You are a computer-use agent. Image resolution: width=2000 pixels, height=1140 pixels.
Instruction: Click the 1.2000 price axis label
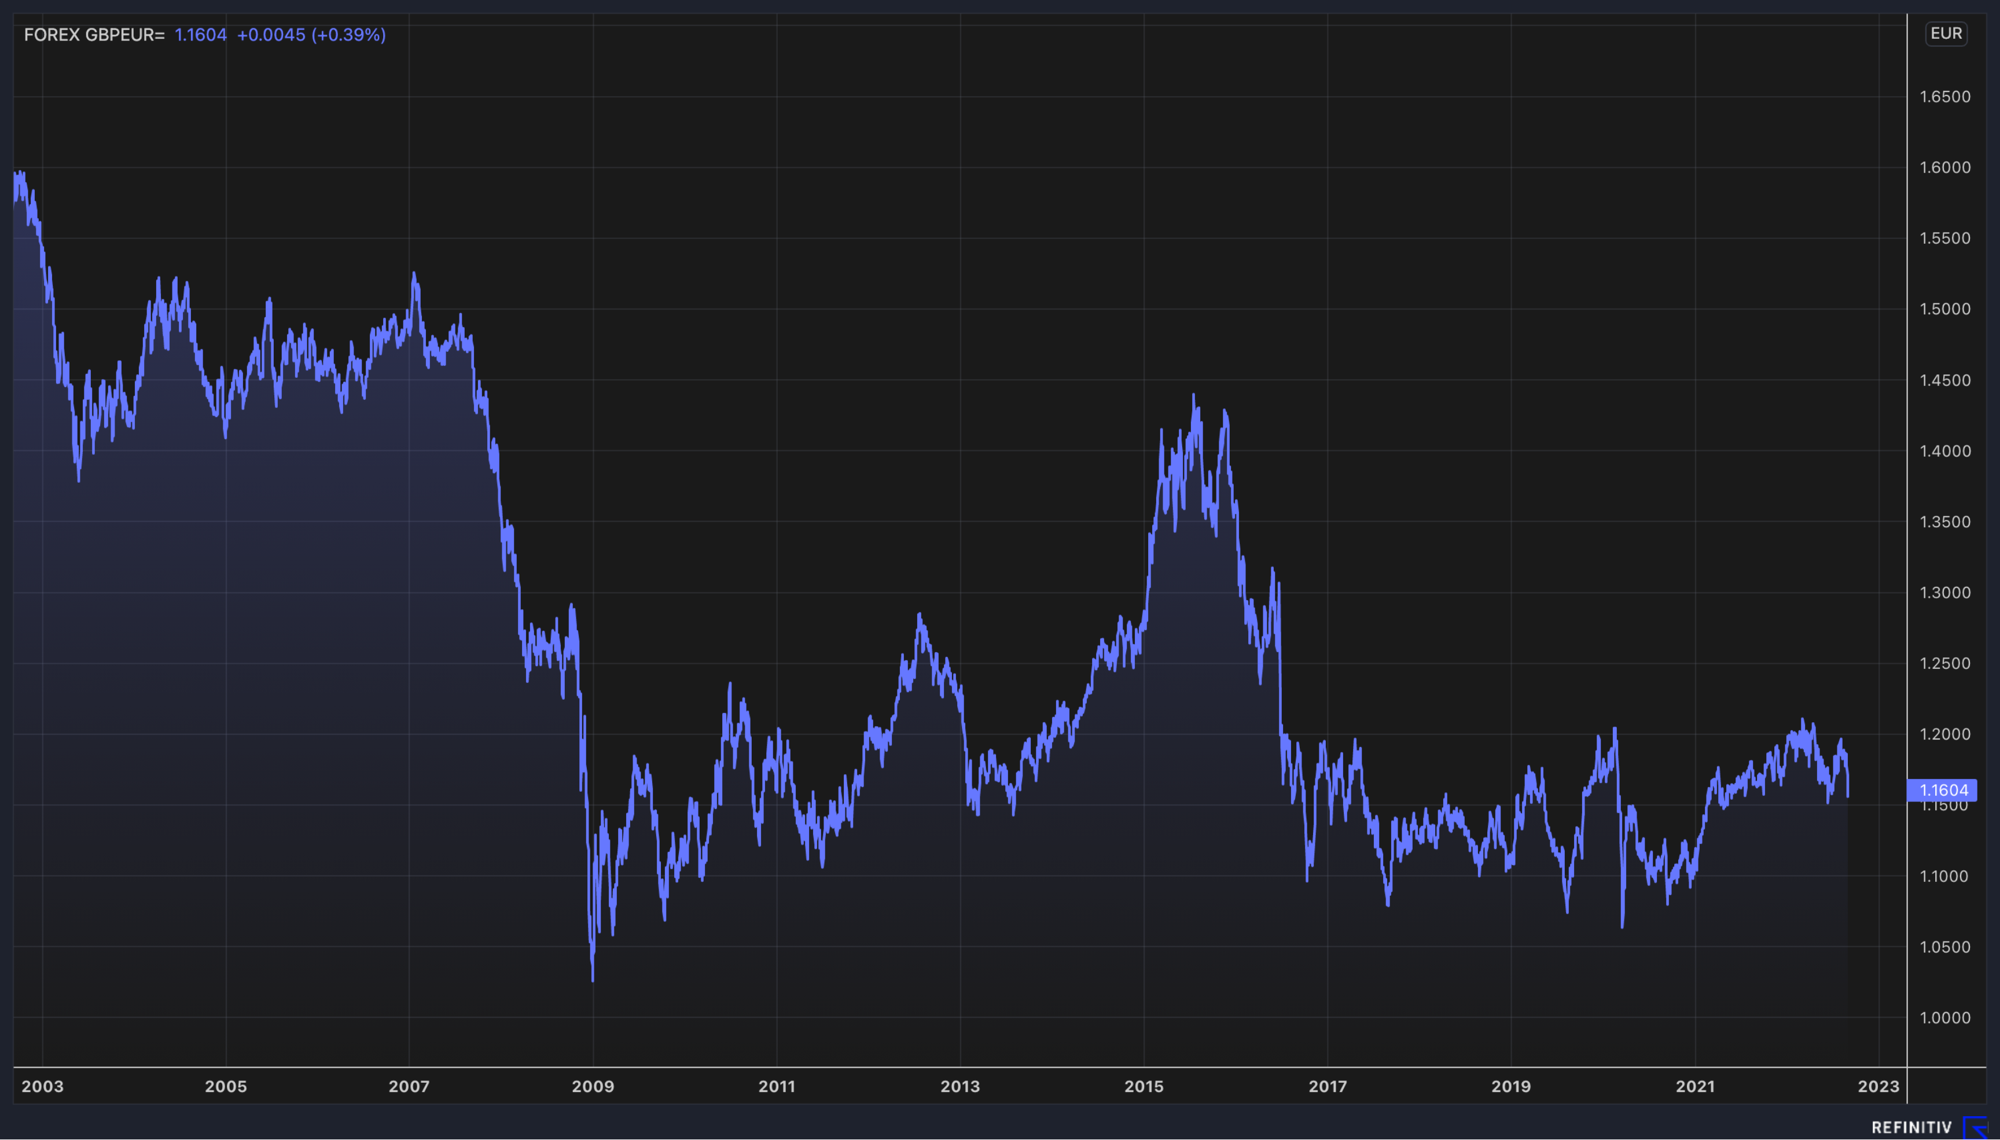pyautogui.click(x=1945, y=734)
